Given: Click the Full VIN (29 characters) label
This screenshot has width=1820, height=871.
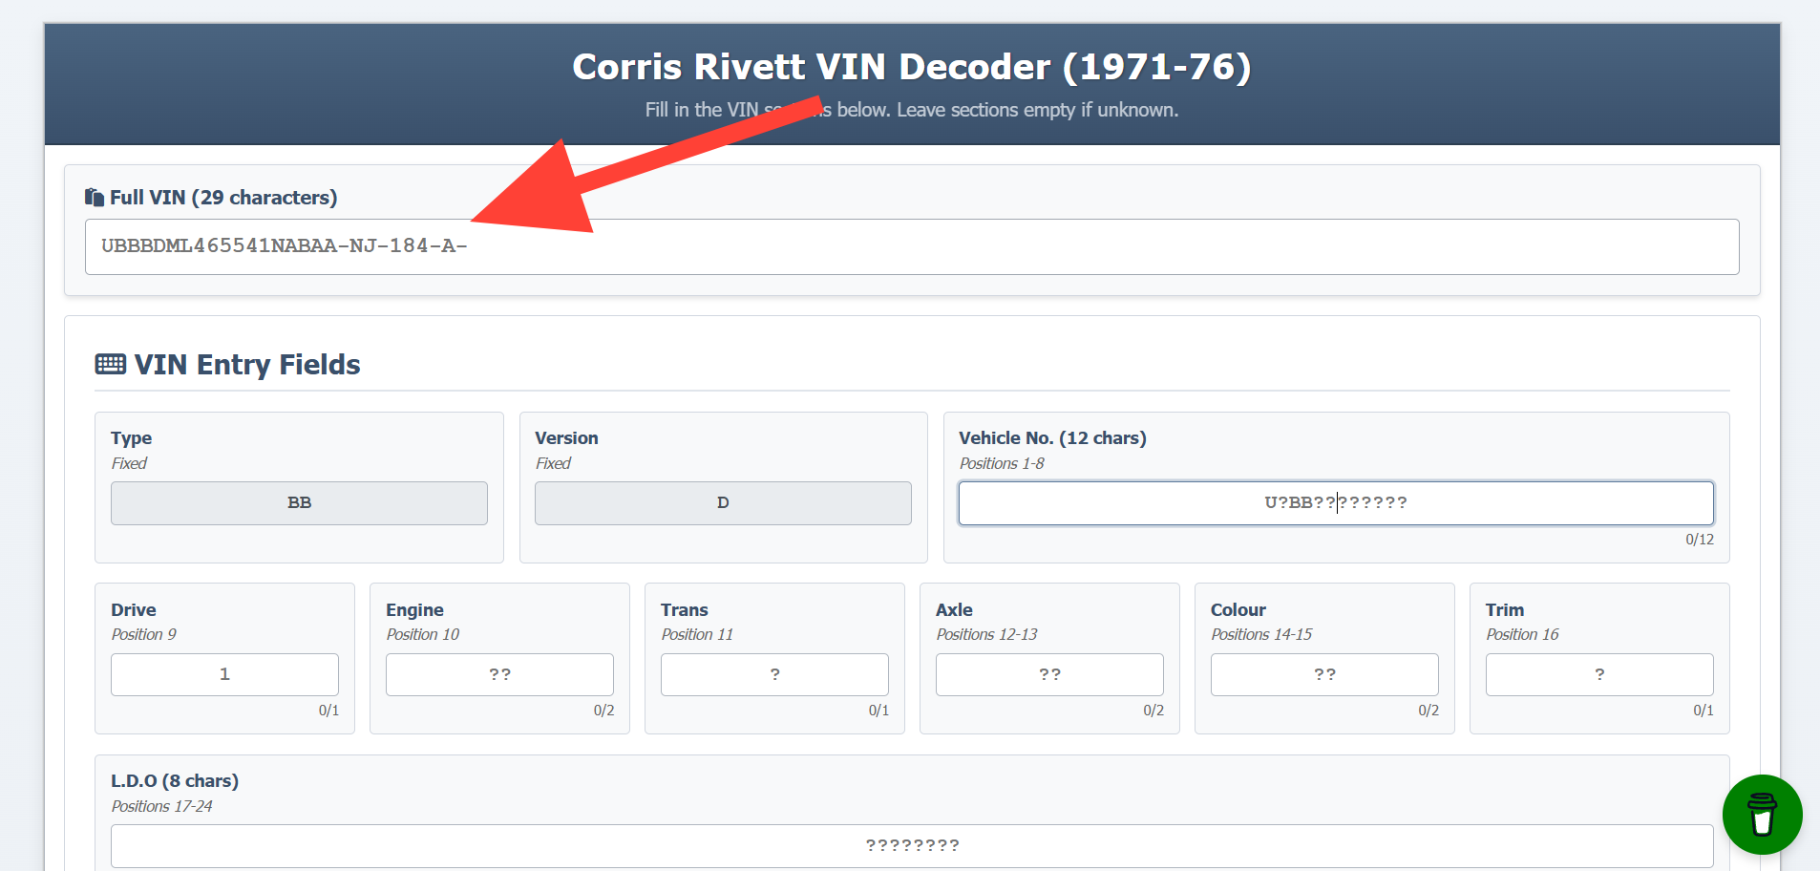Looking at the screenshot, I should coord(223,198).
